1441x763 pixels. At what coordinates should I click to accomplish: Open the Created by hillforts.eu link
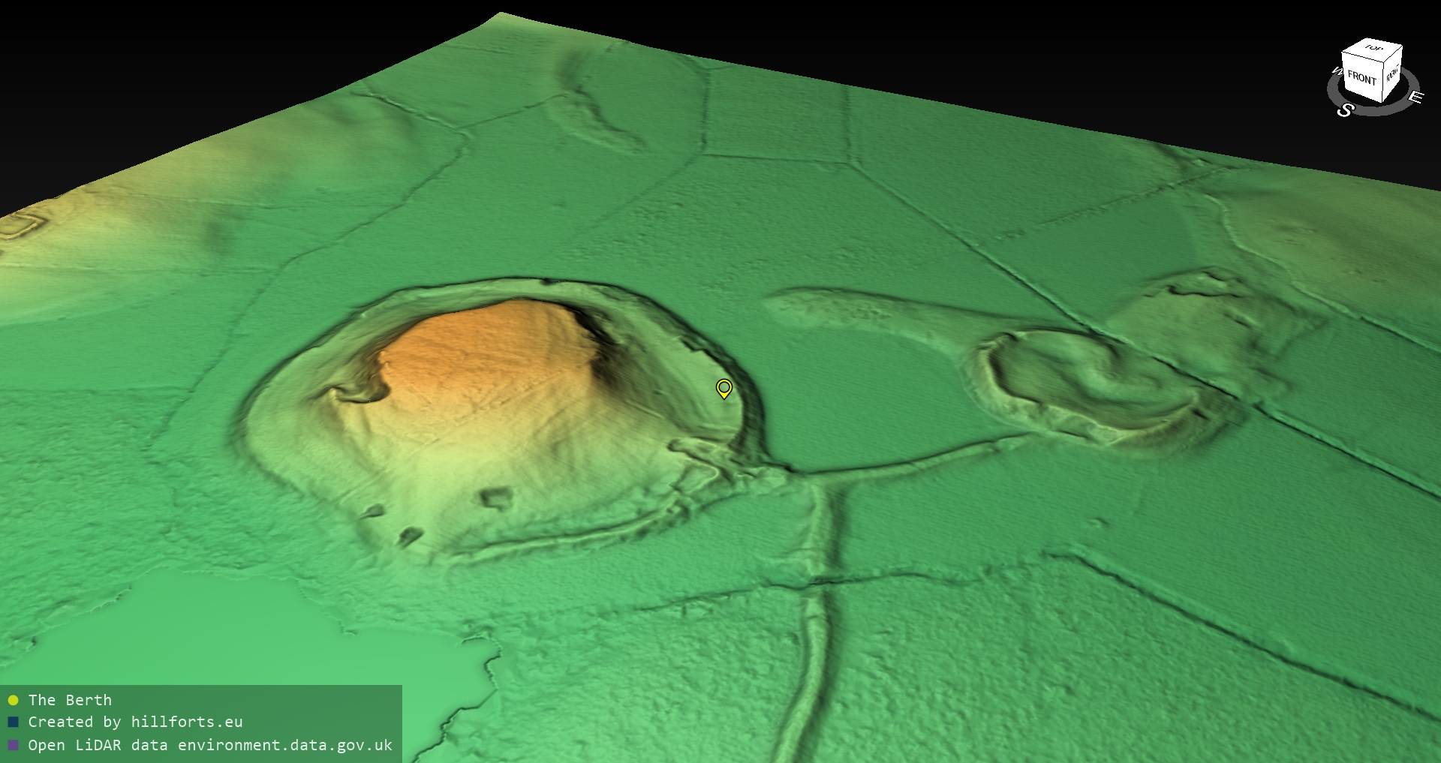[x=135, y=722]
